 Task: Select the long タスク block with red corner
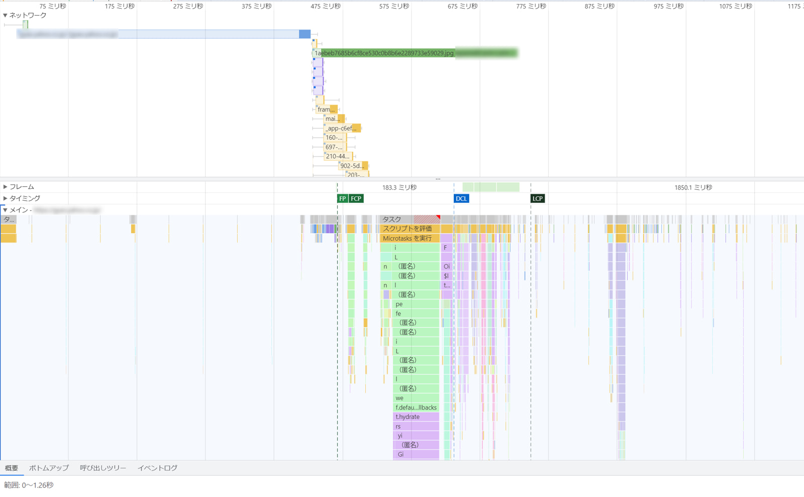(410, 219)
